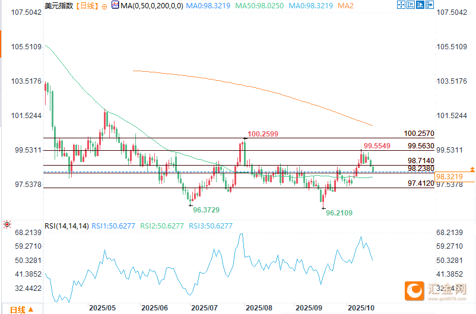This screenshot has width=476, height=314.
Task: Click 50.3281 on the left RSI axis
Action: coord(28,261)
